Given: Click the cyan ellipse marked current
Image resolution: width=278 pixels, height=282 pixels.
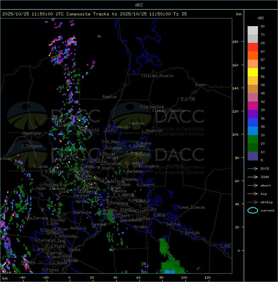Looking at the screenshot, I should click(253, 210).
